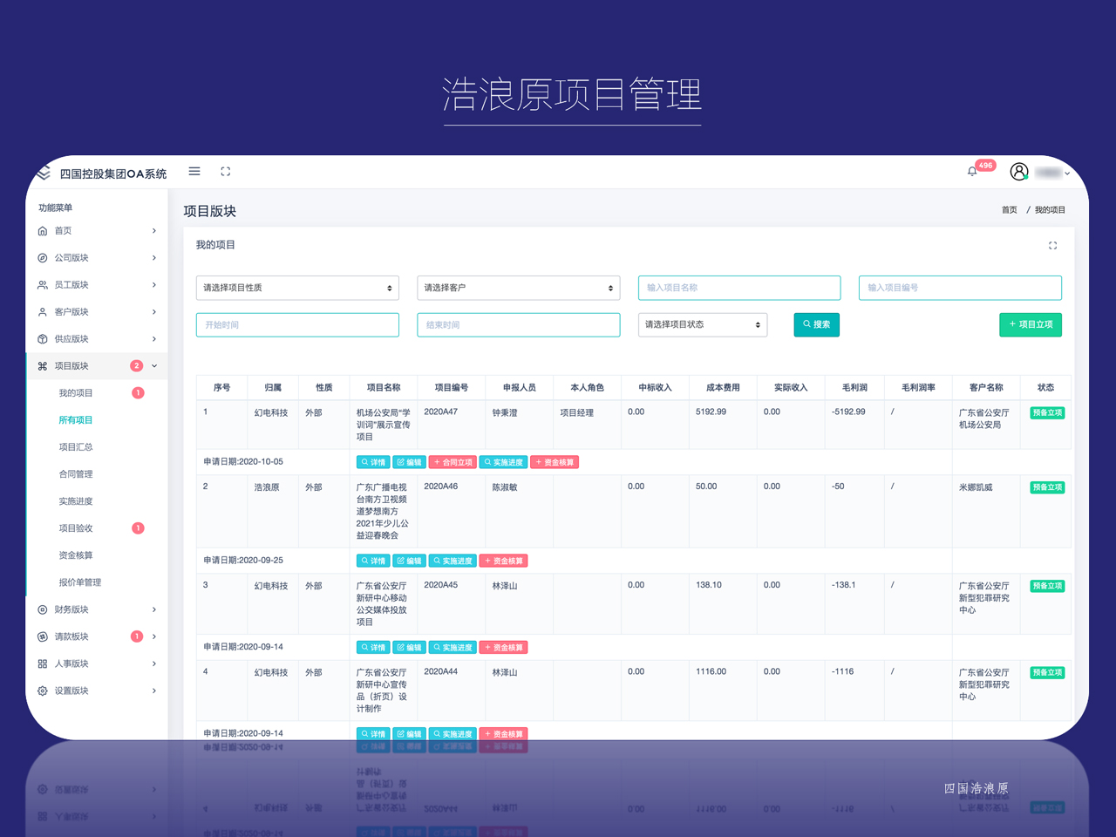Toggle the hamburger sidebar menu icon
The width and height of the screenshot is (1116, 837).
point(194,172)
